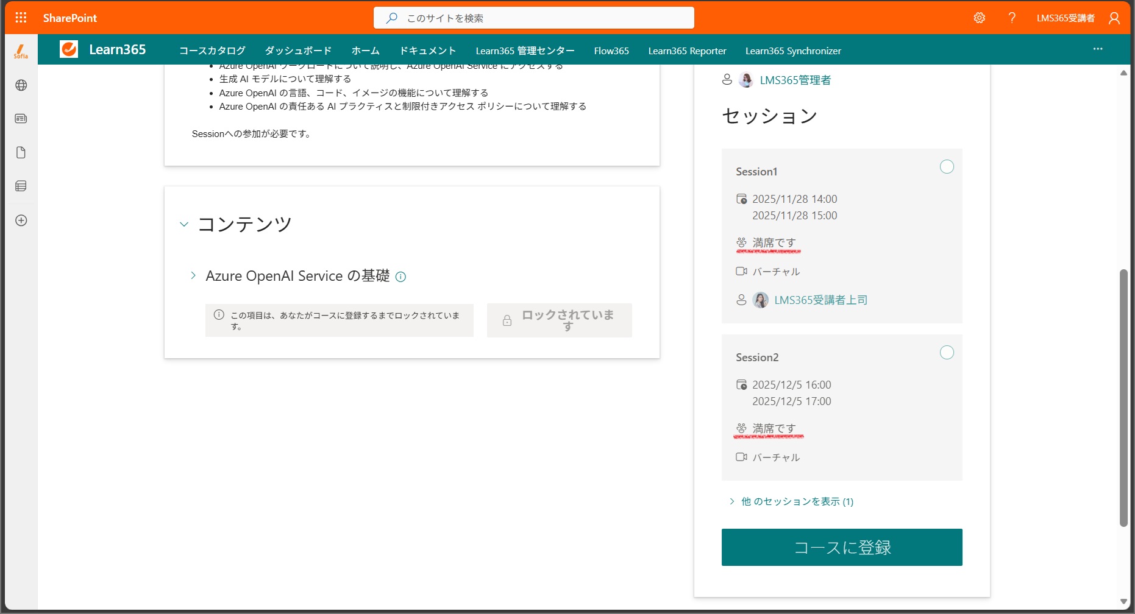Click the Learn365 orange logo icon
The width and height of the screenshot is (1135, 614).
(x=69, y=49)
